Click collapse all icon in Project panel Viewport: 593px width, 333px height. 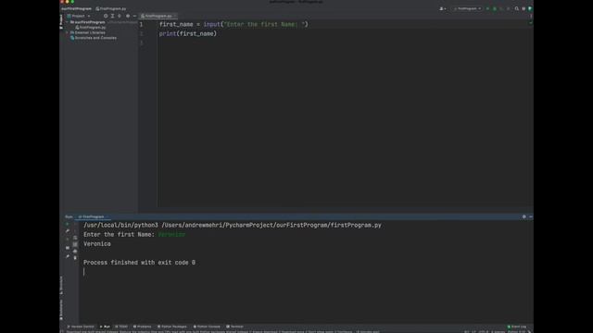click(x=120, y=16)
